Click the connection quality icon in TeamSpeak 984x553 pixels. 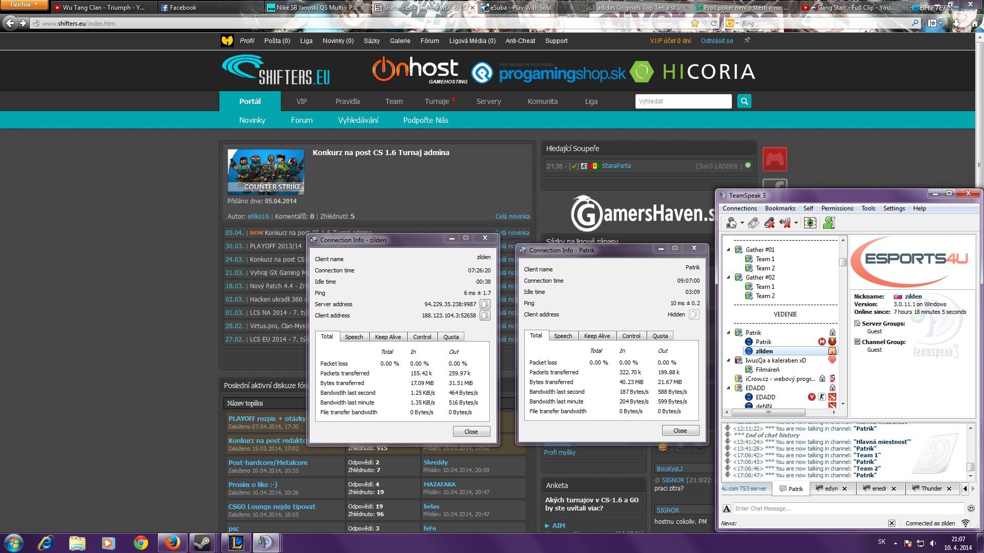click(966, 523)
